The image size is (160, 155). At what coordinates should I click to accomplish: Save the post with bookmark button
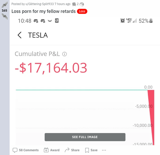point(91,150)
